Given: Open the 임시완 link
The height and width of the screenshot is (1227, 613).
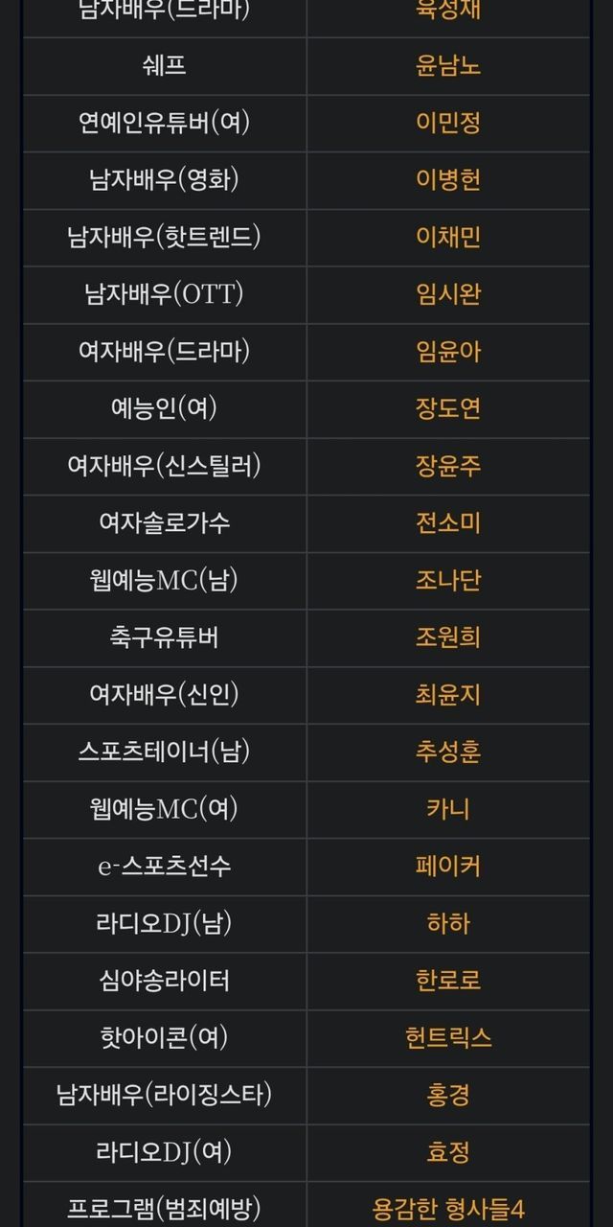Looking at the screenshot, I should tap(448, 294).
